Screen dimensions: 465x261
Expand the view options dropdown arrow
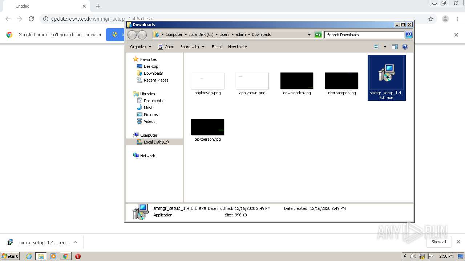[385, 47]
